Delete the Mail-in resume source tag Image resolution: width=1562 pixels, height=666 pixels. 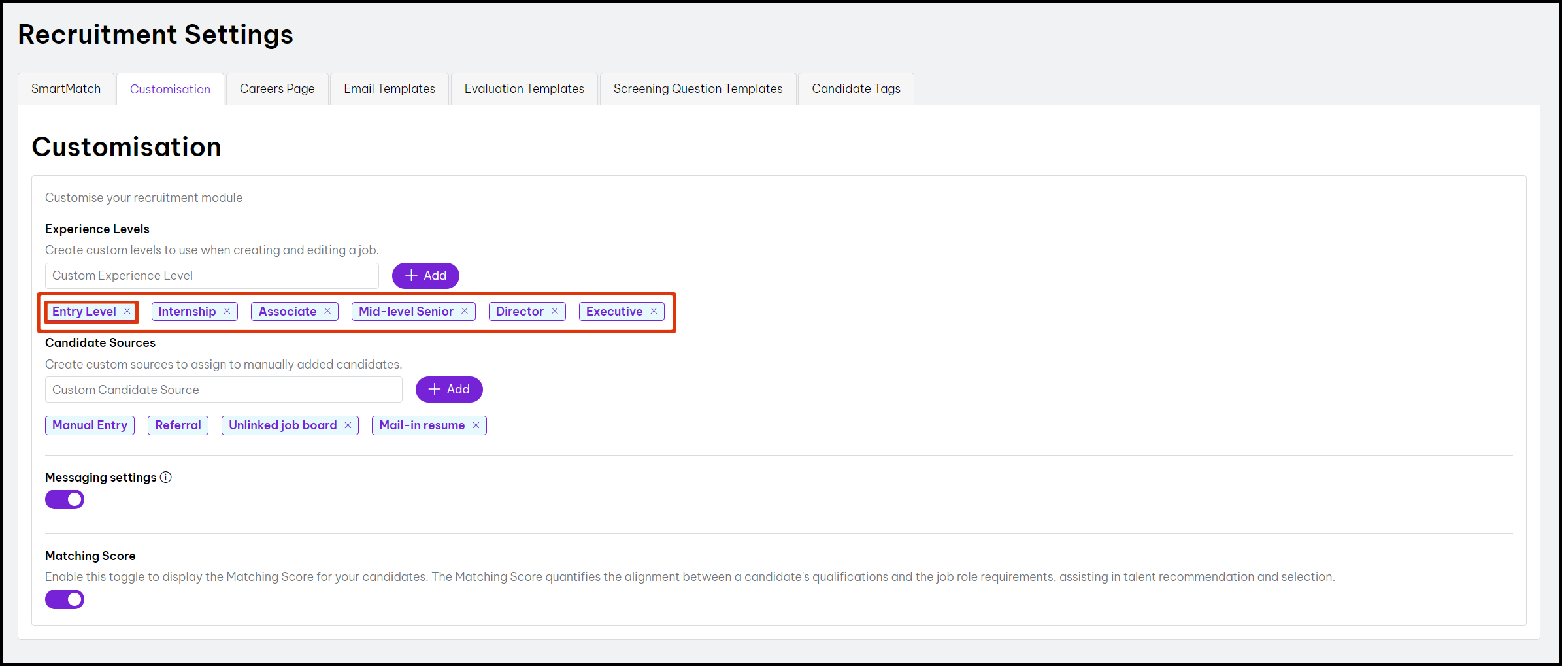[x=476, y=425]
